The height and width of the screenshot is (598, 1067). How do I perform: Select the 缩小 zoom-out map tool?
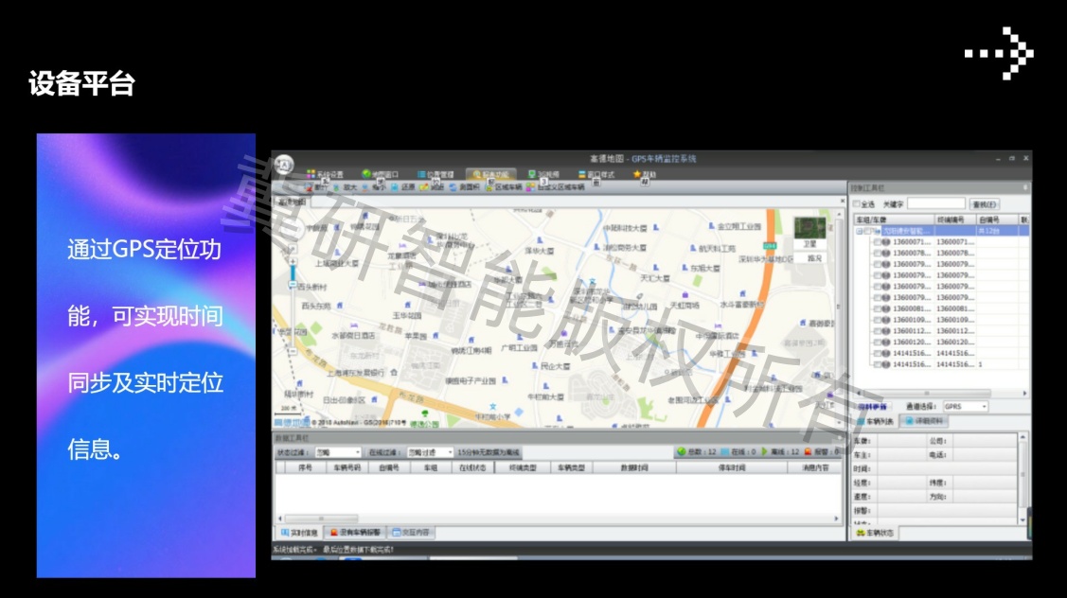pos(374,187)
